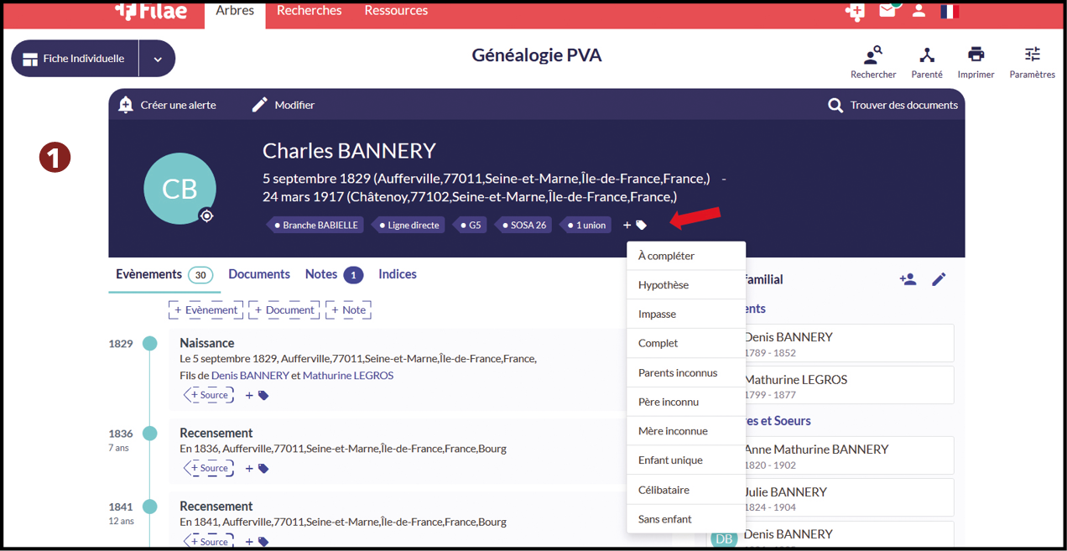1067x551 pixels.
Task: Open the Ressources menu
Action: (396, 11)
